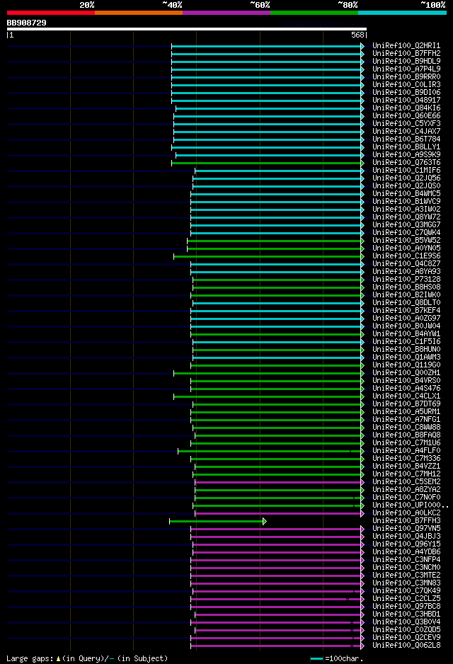Select the UniRef100_B7FFH3 label
453x664 pixels.
coord(406,521)
